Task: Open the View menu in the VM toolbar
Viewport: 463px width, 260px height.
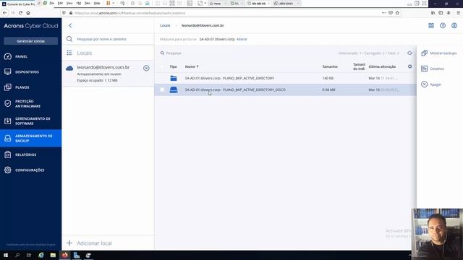Action: click(x=69, y=3)
